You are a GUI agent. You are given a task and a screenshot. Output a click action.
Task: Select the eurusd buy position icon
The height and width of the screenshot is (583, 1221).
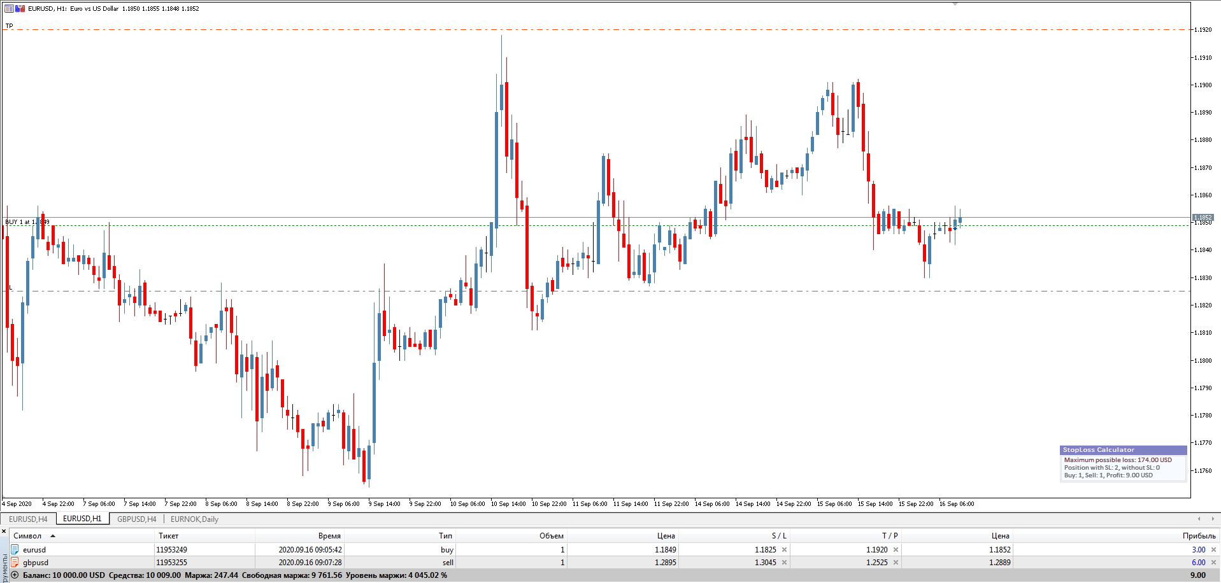click(x=15, y=550)
